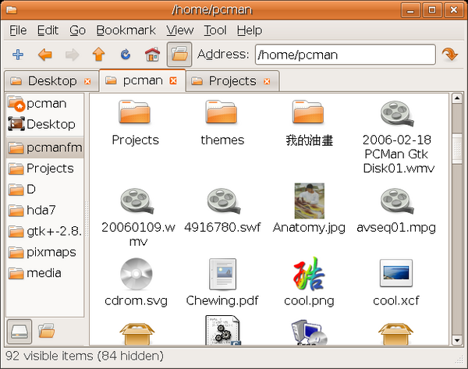
Task: Close the Projects tab
Action: pyautogui.click(x=267, y=81)
